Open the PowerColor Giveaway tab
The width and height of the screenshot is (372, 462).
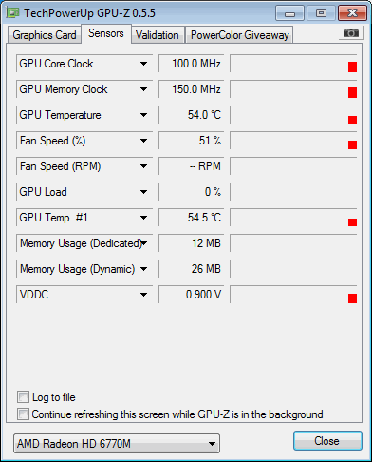tap(240, 35)
